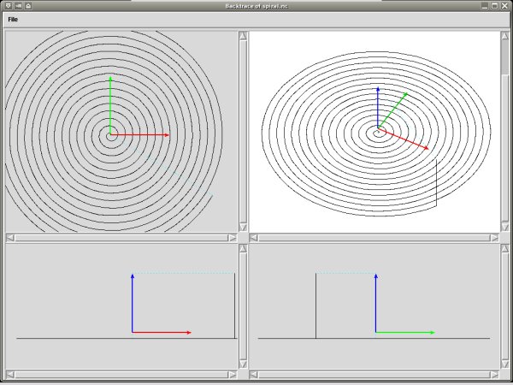Click left arrow of bottom-right view horizontal scrollbar
The height and width of the screenshot is (385, 513).
[254, 374]
